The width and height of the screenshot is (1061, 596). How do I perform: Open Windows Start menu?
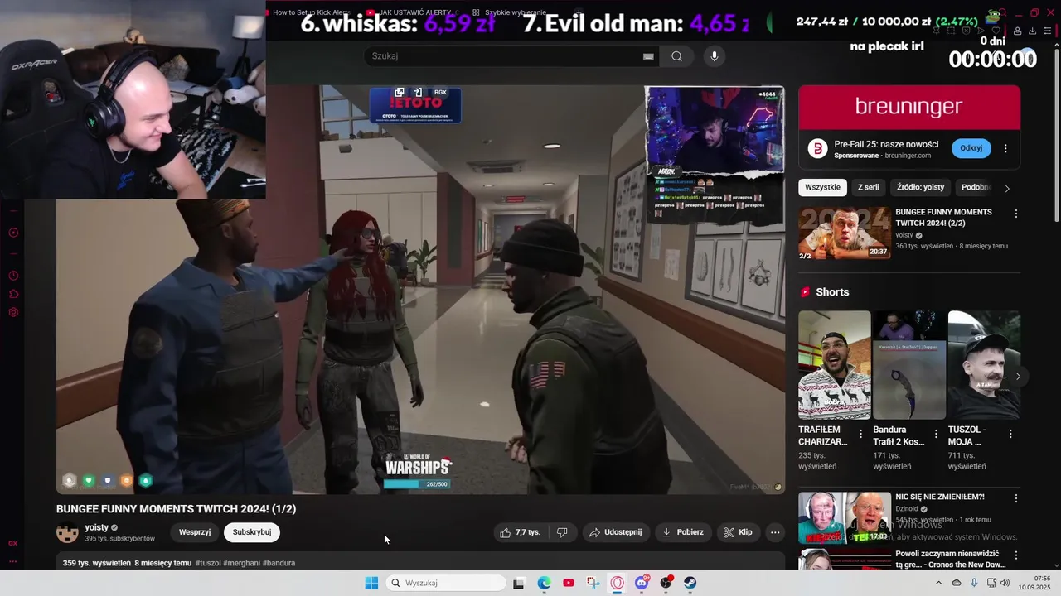pyautogui.click(x=371, y=583)
